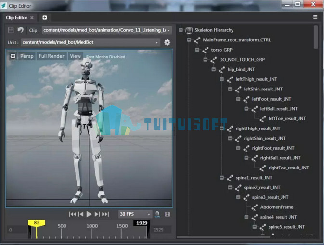Collapse DO_NOT_TOUCH_GRP node
Viewport: 324px width, 245px height.
206,60
